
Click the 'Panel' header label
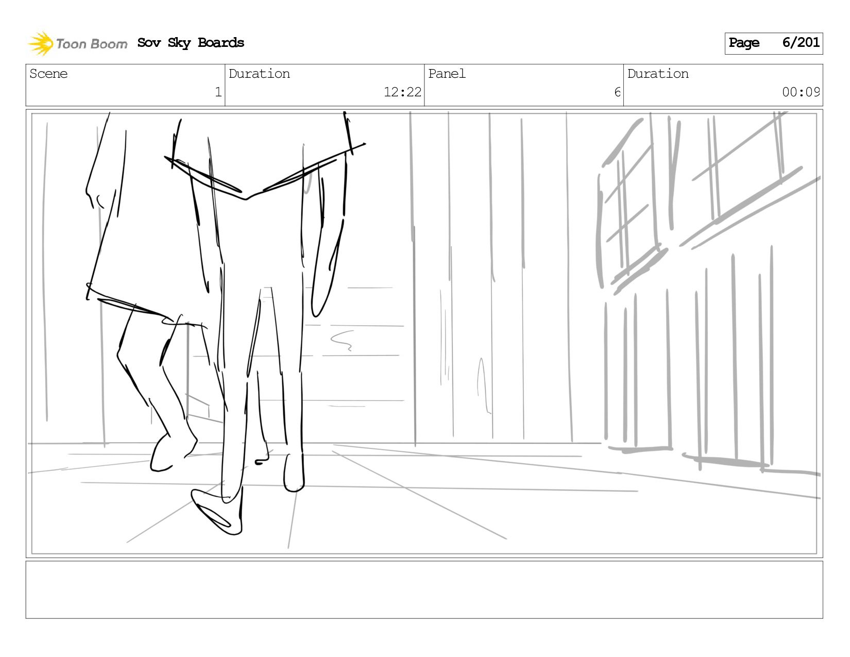coord(447,74)
